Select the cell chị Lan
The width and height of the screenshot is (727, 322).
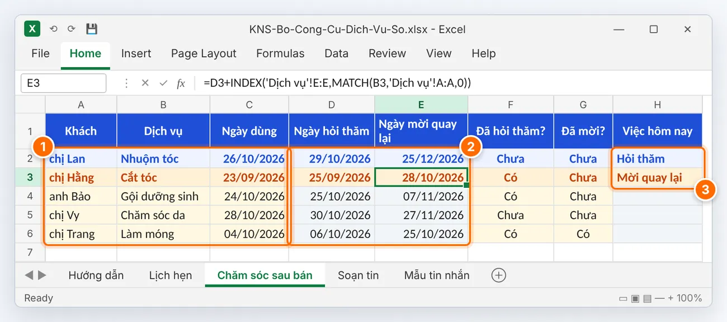pos(81,159)
